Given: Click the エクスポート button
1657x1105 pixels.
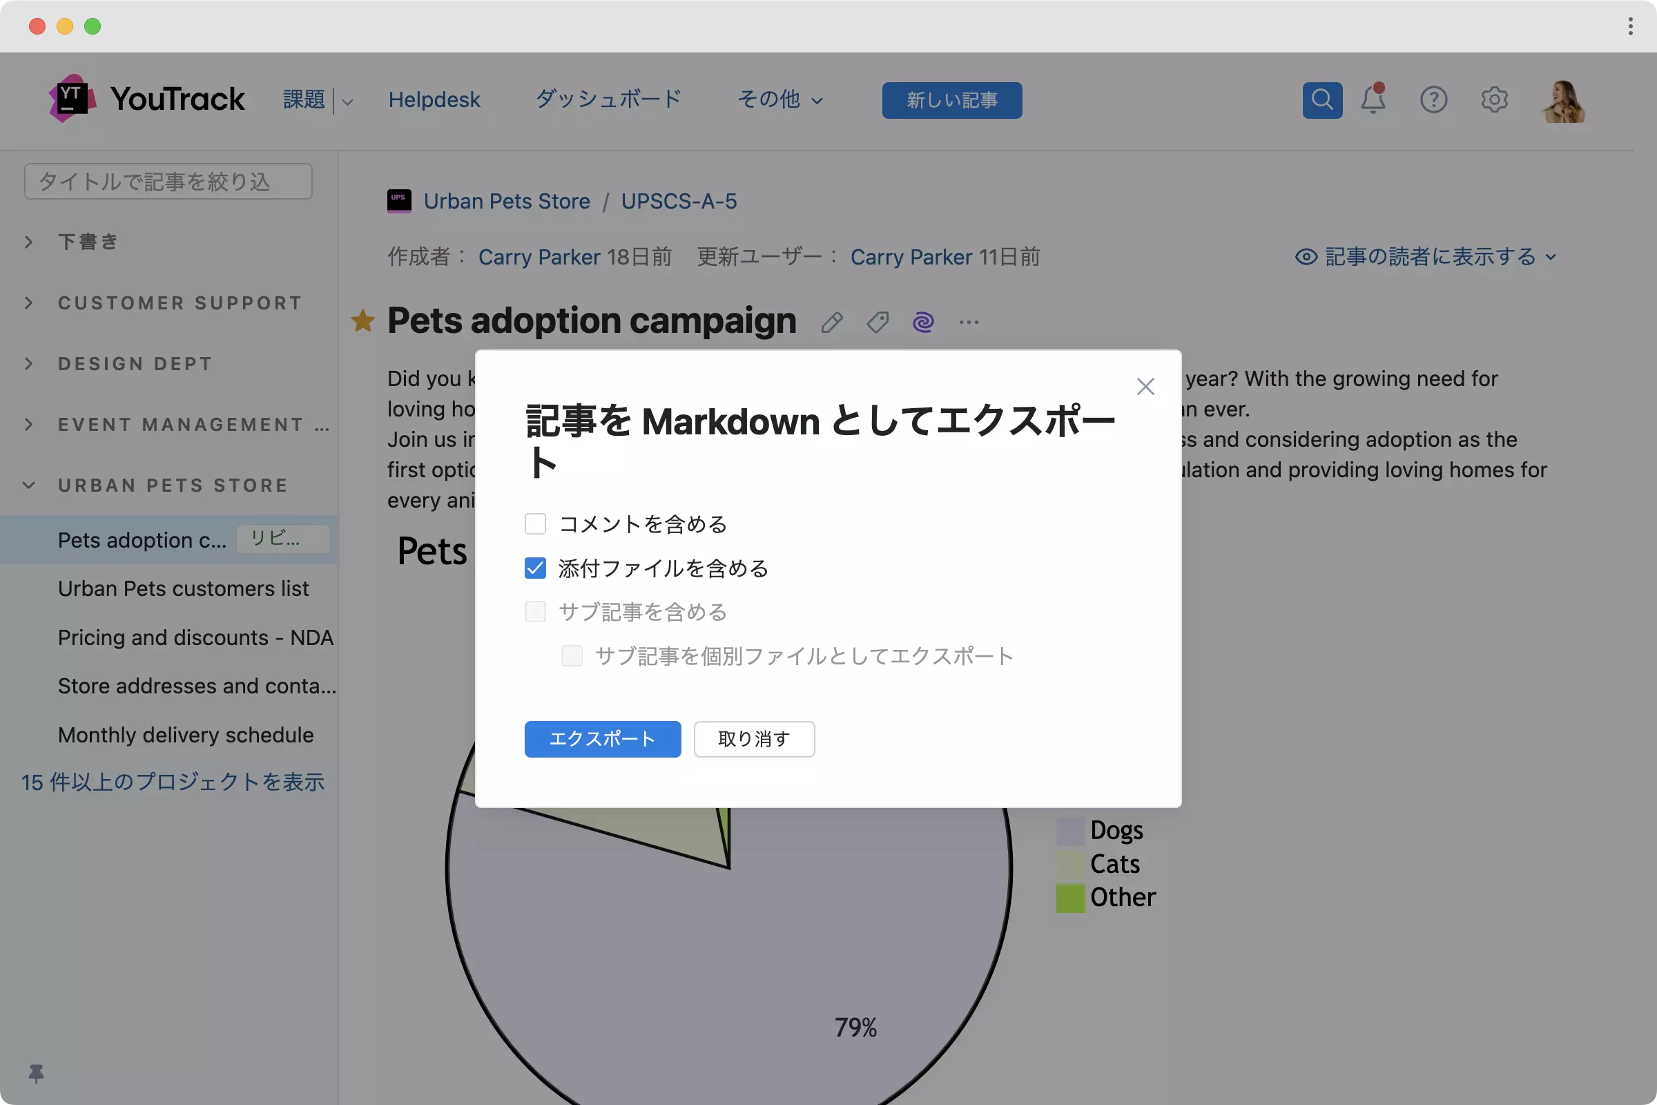Looking at the screenshot, I should tap(602, 739).
